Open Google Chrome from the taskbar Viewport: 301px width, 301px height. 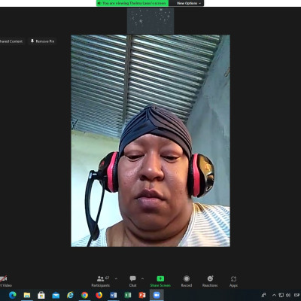point(84,295)
